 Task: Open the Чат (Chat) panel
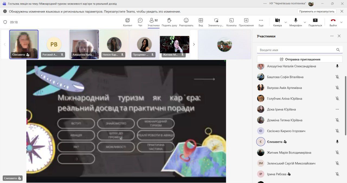pyautogui.click(x=140, y=21)
